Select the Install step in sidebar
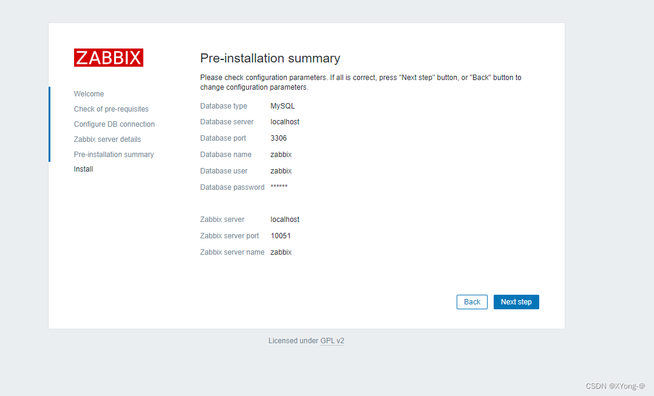 pyautogui.click(x=83, y=169)
